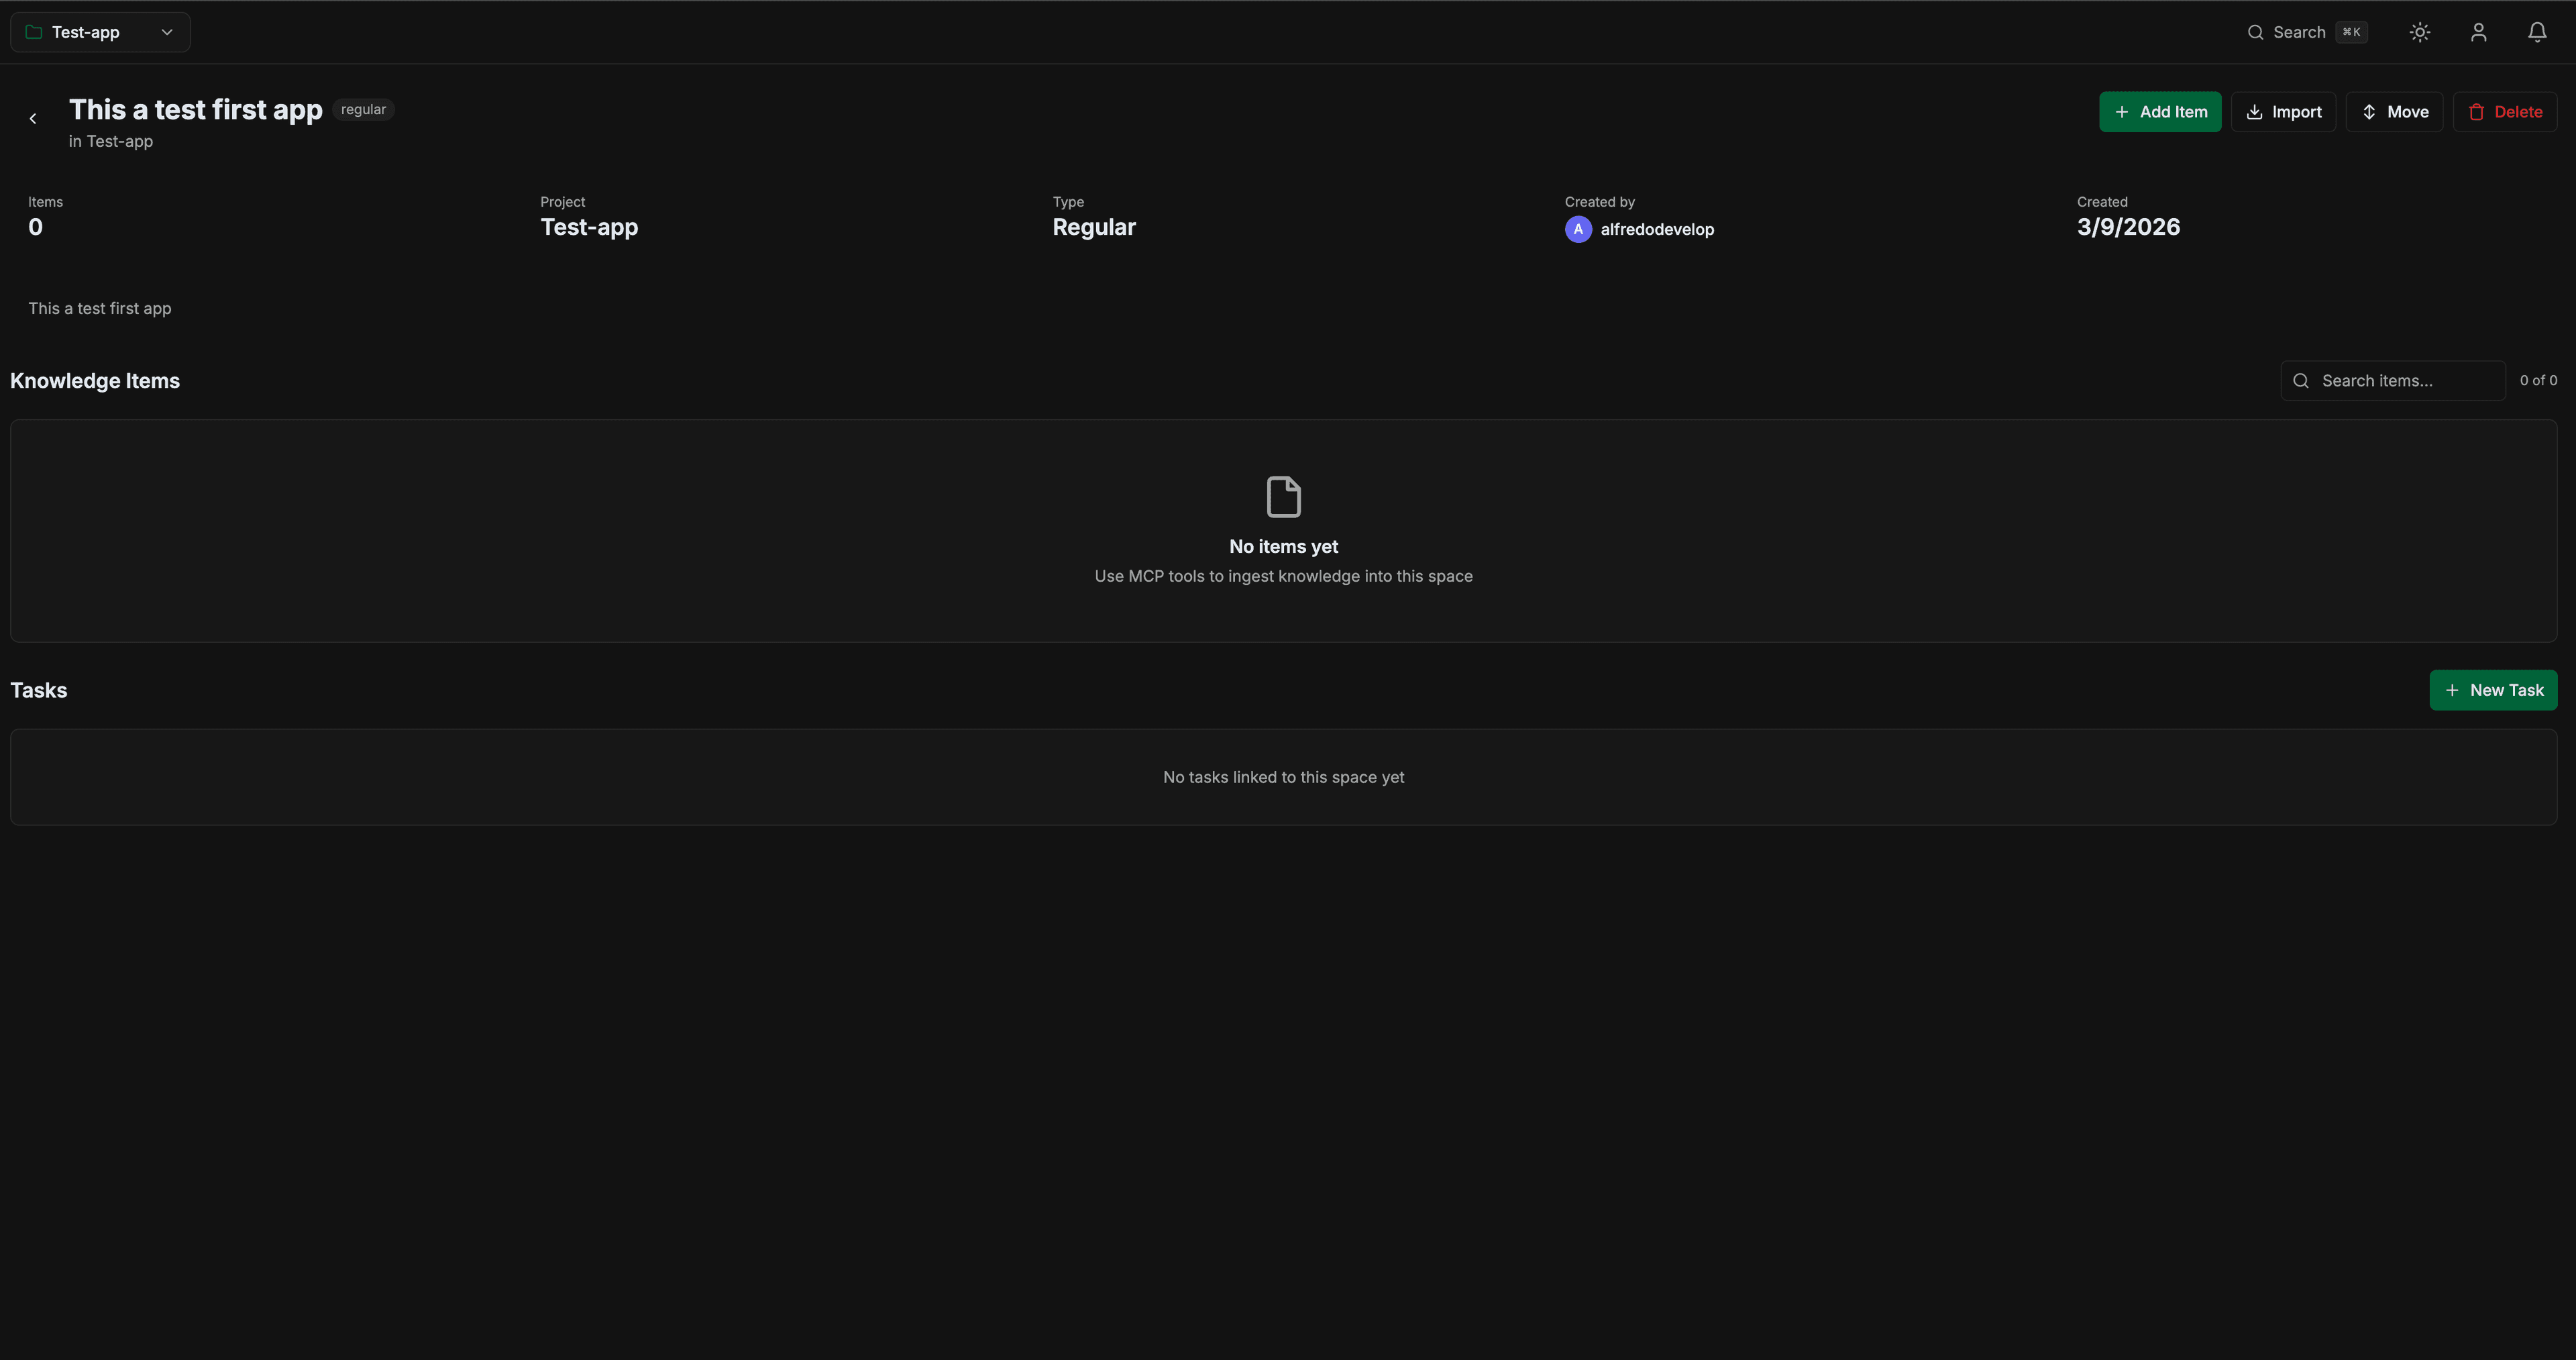
Task: Click the plus icon on Add Item
Action: [x=2123, y=111]
